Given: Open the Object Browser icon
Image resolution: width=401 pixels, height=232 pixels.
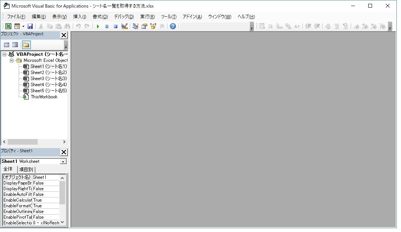Looking at the screenshot, I should 153,26.
